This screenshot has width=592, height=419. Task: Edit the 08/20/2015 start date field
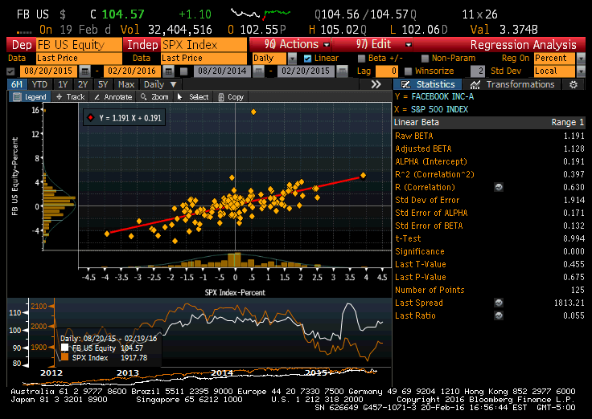pos(48,71)
